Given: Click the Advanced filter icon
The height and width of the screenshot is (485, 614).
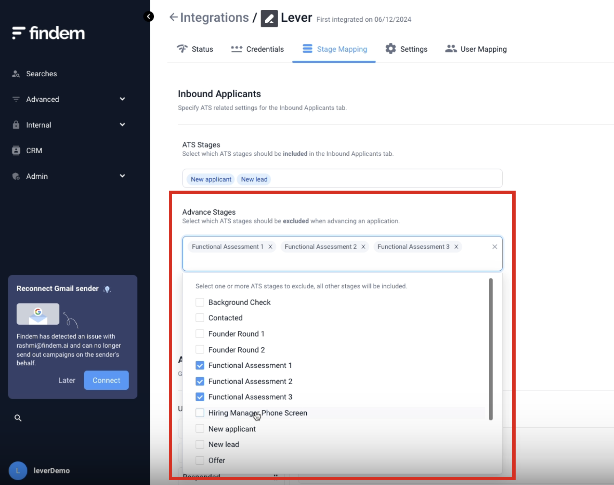Looking at the screenshot, I should click(x=16, y=99).
